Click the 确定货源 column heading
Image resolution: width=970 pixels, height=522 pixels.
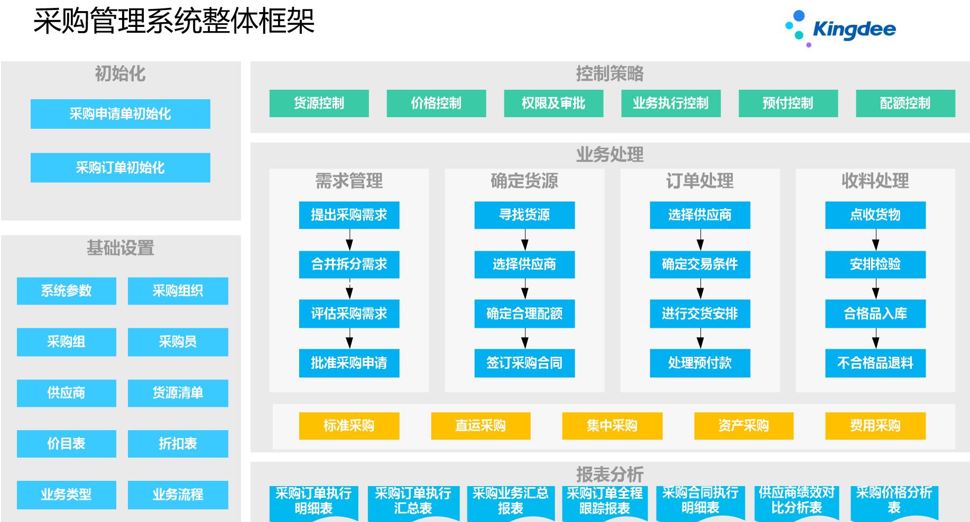[x=524, y=181]
